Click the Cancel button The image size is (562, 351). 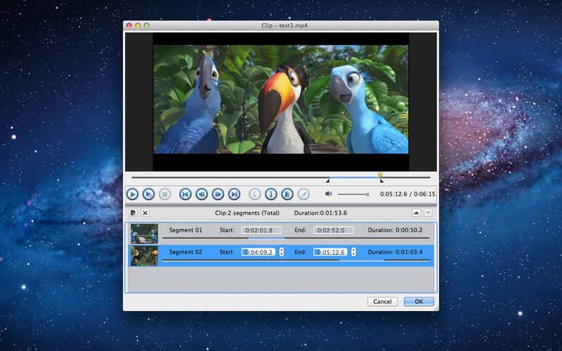pos(382,302)
